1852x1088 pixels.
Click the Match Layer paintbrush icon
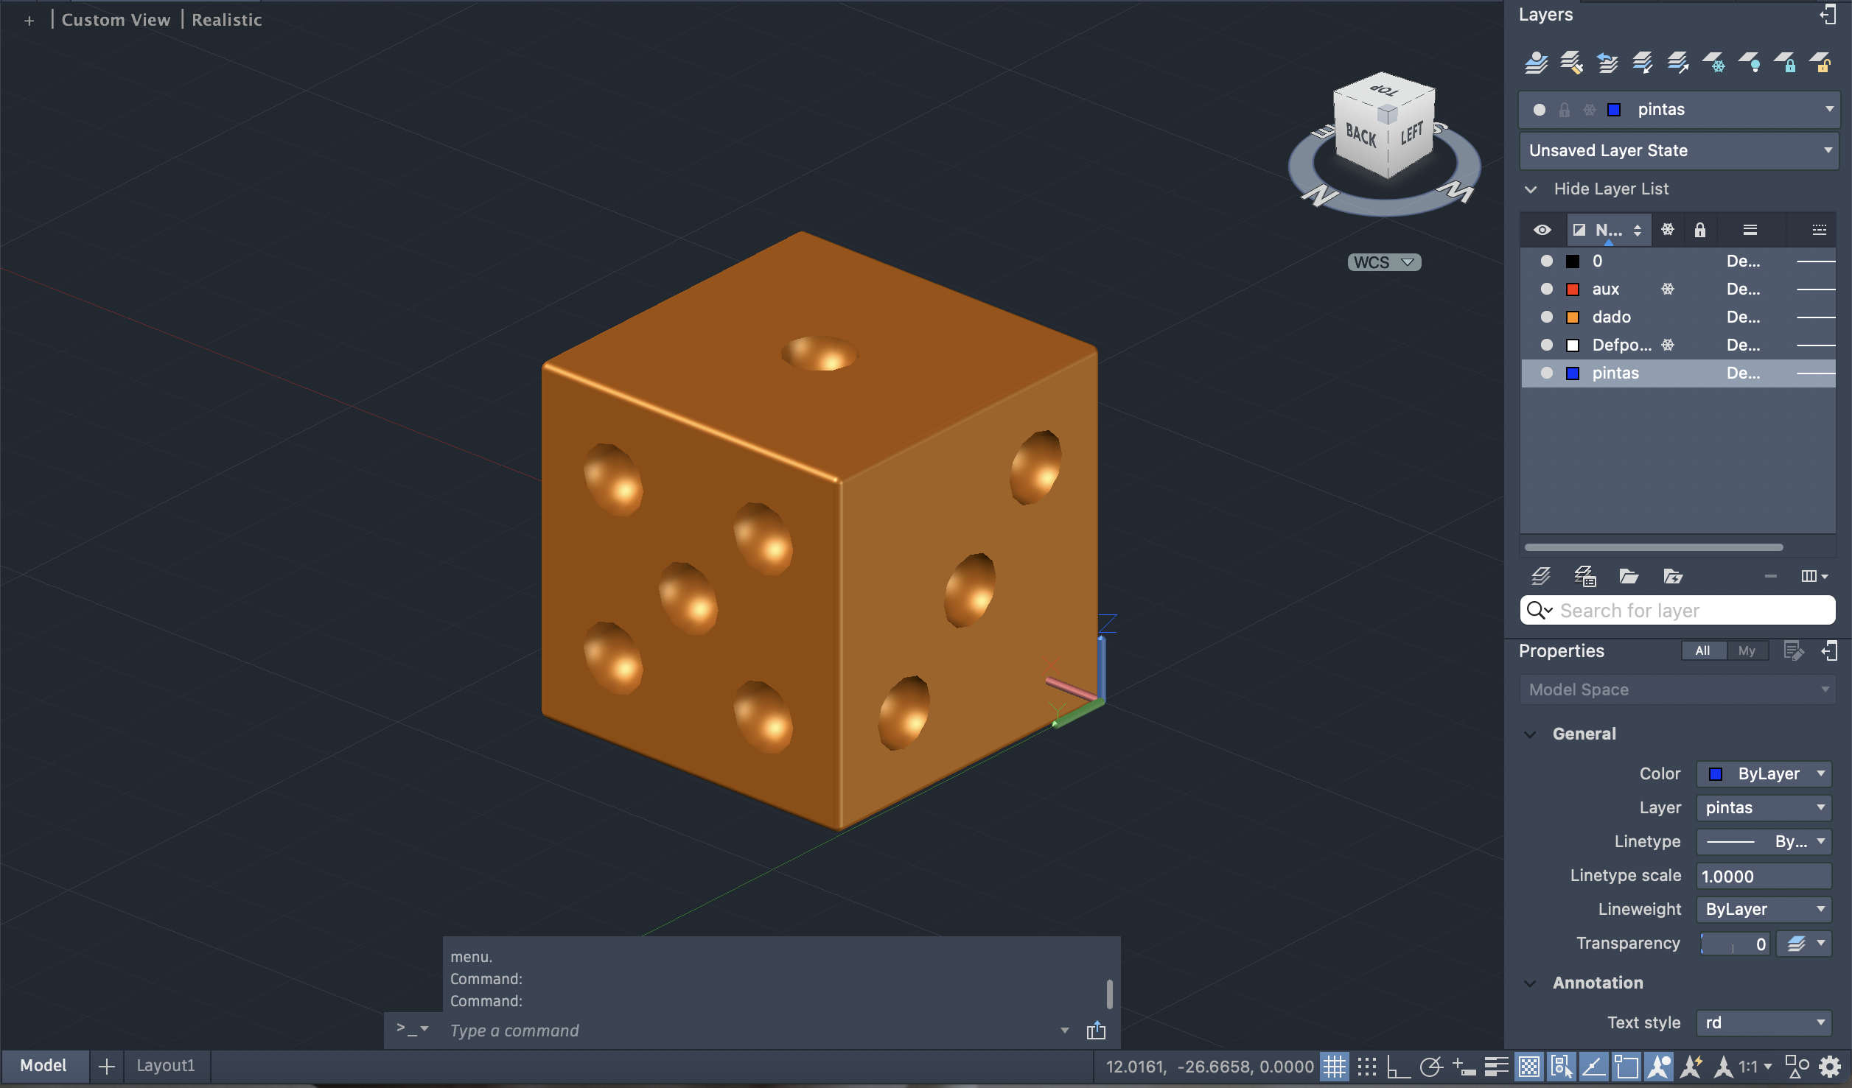click(1570, 63)
